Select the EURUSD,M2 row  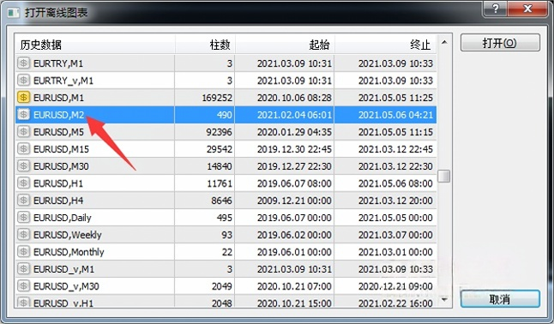(226, 115)
